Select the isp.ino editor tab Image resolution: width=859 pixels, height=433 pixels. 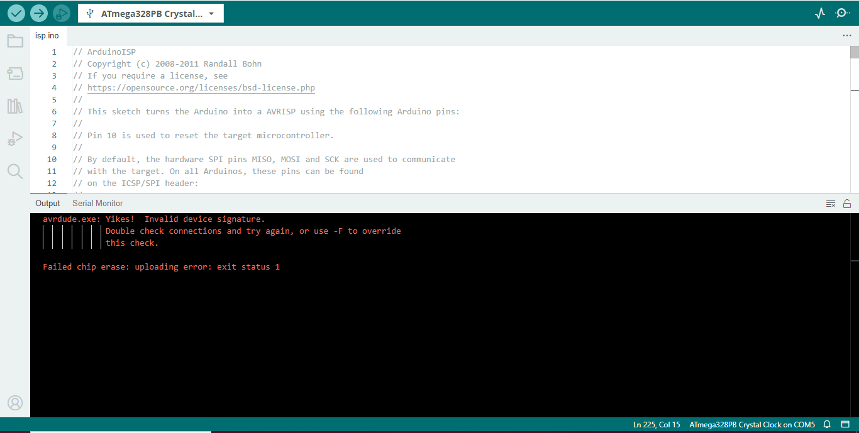pos(47,35)
